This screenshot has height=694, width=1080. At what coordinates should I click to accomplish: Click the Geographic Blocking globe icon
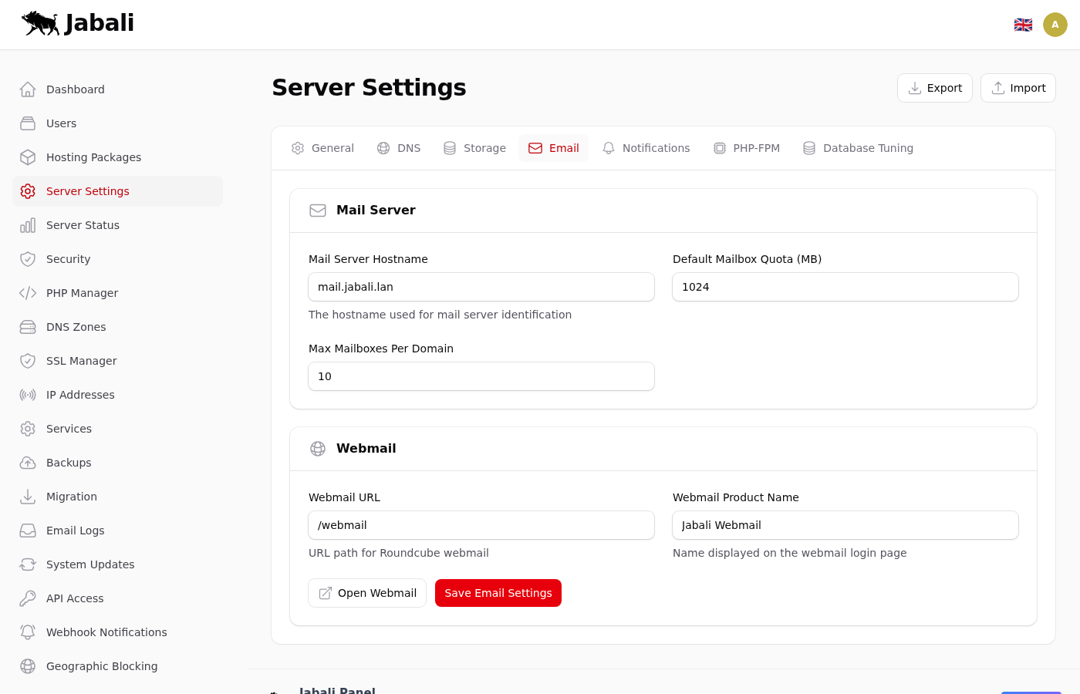click(x=28, y=666)
